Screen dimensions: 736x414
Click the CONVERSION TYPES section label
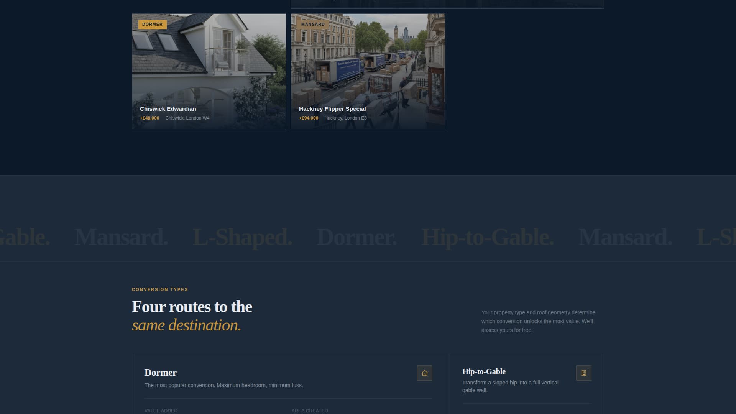tap(160, 289)
